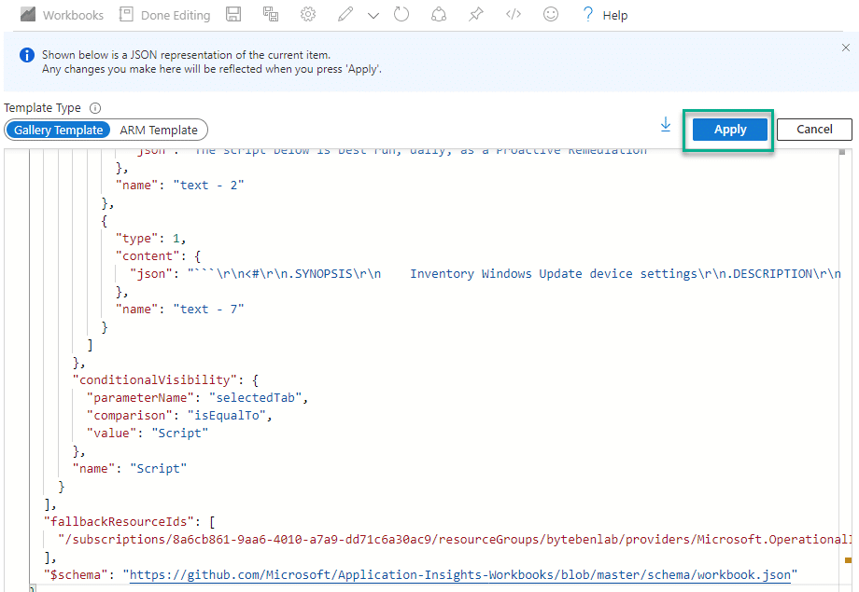Refresh the workbook using the circular arrow
The width and height of the screenshot is (859, 592).
tap(401, 14)
